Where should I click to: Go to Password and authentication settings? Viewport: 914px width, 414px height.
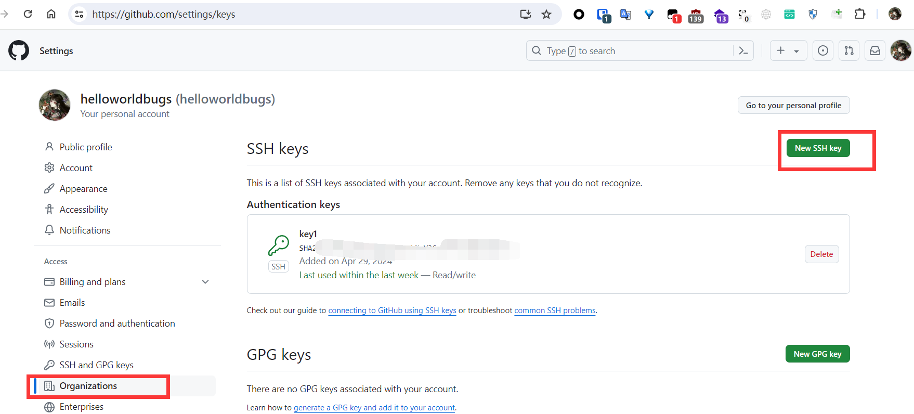click(117, 324)
